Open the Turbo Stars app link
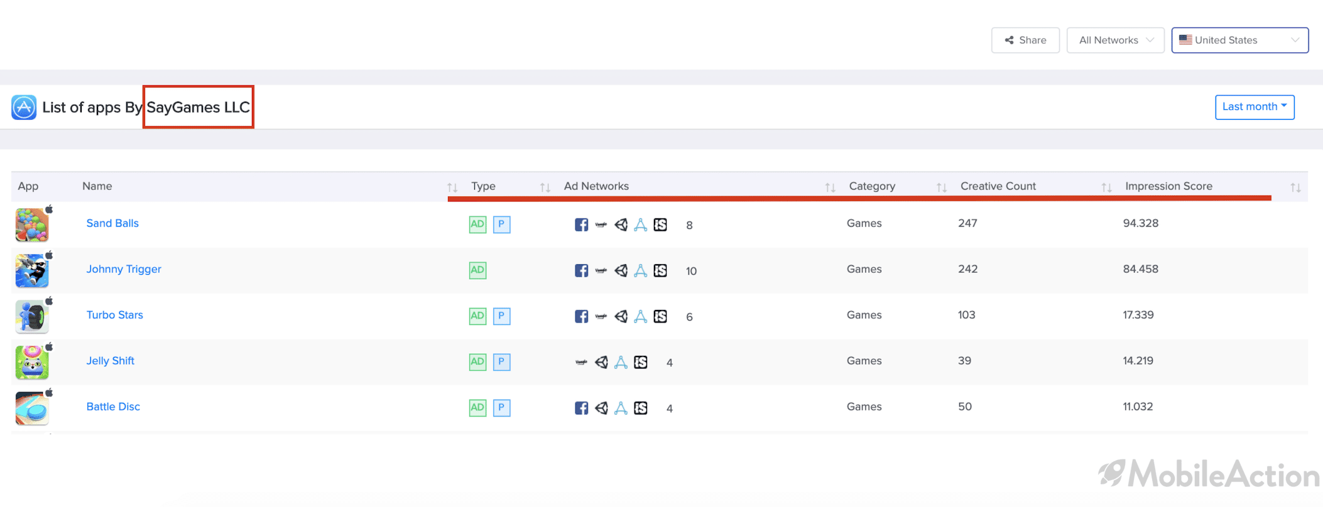Screen dimensions: 1323x507 tap(114, 315)
